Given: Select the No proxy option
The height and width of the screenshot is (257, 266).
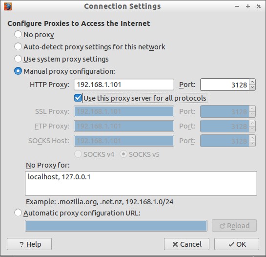Looking at the screenshot, I should (x=18, y=34).
